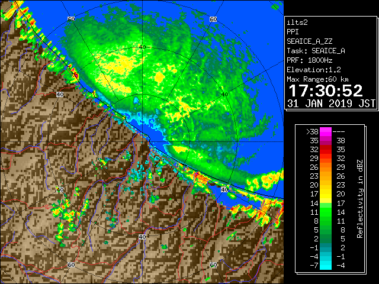Click the '60' range label at the lower-right ring
The height and width of the screenshot is (284, 379).
(213, 265)
